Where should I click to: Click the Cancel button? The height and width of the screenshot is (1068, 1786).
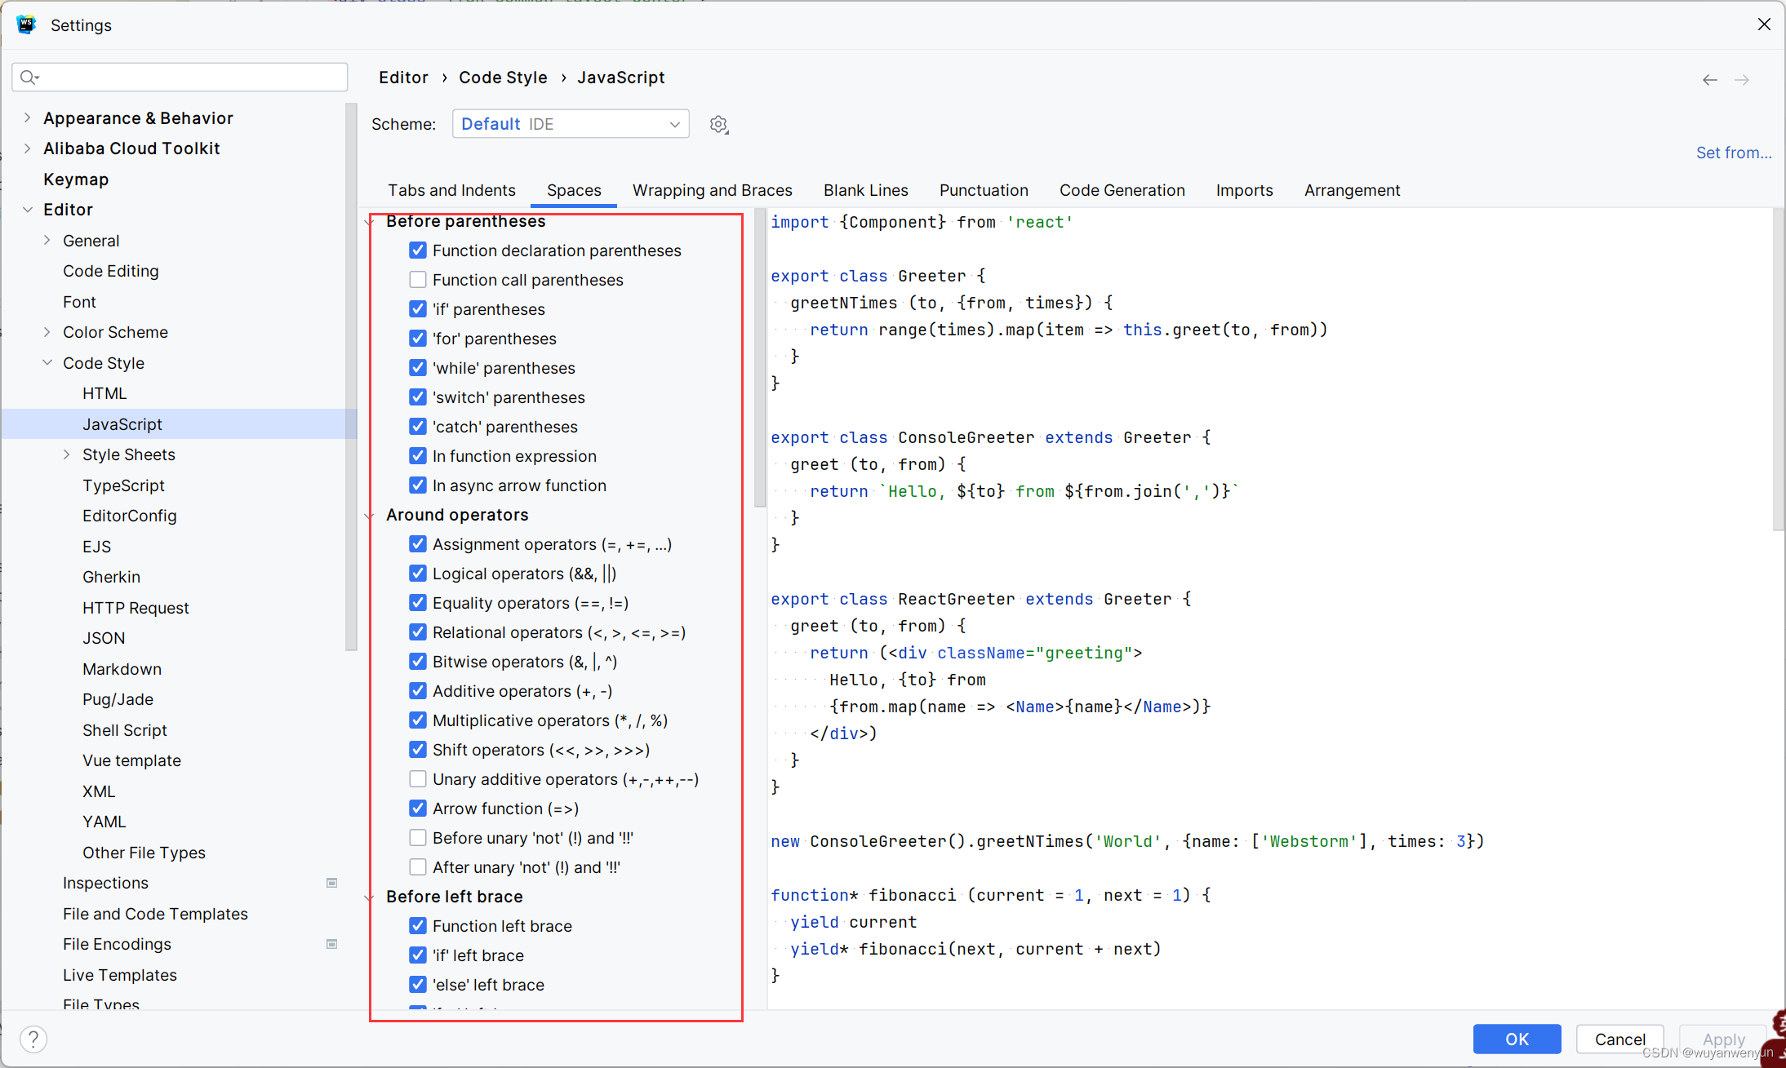pos(1619,1039)
